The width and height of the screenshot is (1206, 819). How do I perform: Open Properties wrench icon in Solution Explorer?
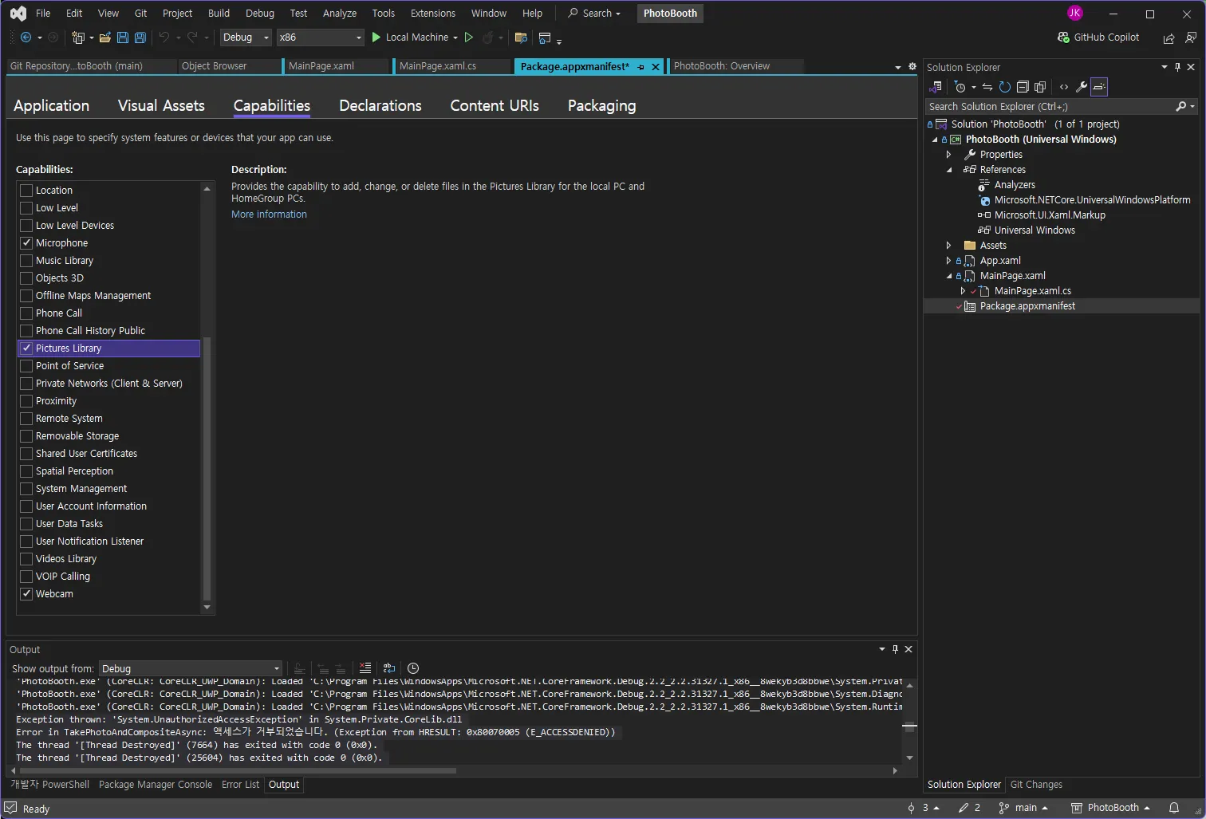click(1082, 87)
